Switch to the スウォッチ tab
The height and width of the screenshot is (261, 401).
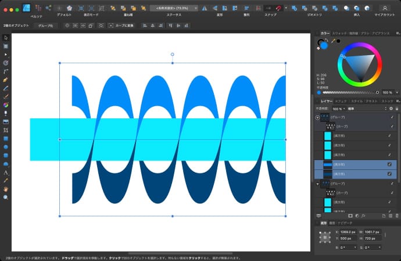(x=339, y=34)
